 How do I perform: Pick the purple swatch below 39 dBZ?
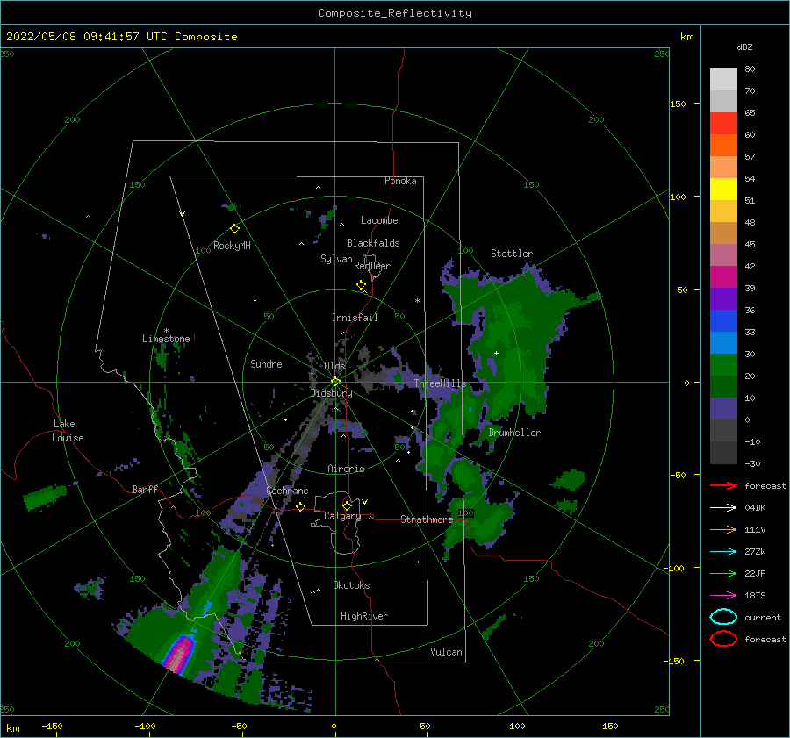[723, 299]
